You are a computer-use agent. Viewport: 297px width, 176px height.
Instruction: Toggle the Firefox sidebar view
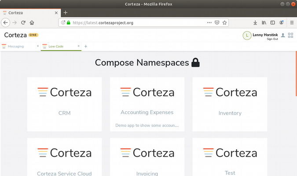point(272,22)
